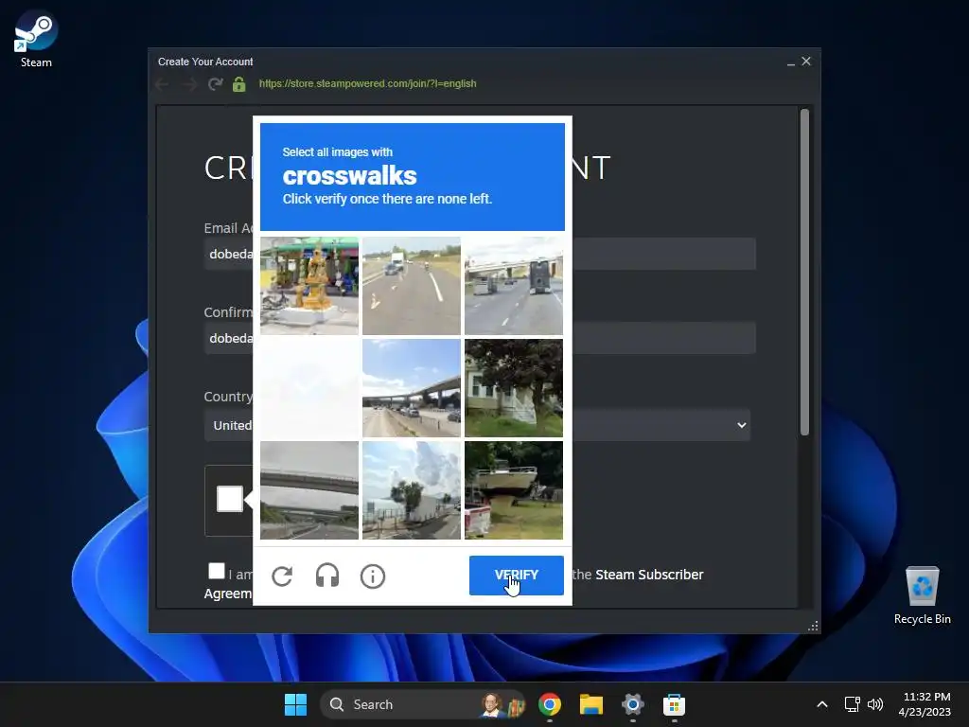Click the volume speaker tray icon
This screenshot has height=727, width=969.
(875, 704)
